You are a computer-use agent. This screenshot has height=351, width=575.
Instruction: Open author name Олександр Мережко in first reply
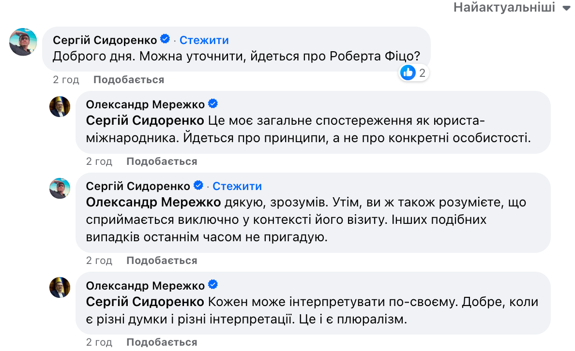[x=145, y=104]
